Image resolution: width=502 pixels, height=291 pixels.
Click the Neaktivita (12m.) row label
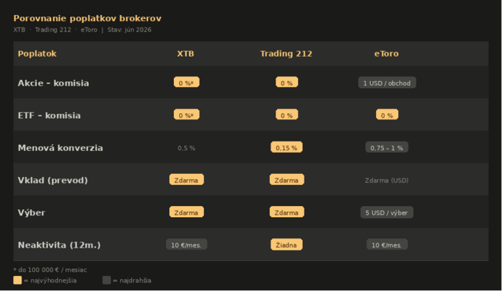click(x=59, y=245)
